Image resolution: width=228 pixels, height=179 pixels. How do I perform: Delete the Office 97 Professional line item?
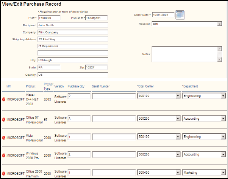click(4, 120)
